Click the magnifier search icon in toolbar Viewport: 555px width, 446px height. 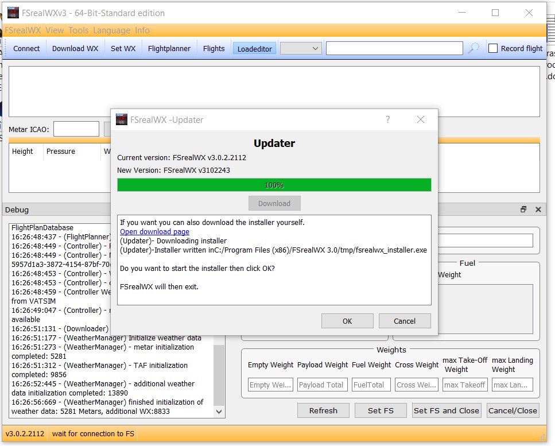tap(474, 48)
